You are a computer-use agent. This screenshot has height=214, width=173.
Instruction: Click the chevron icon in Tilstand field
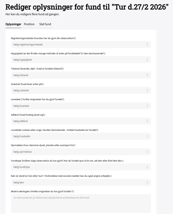coord(147,75)
